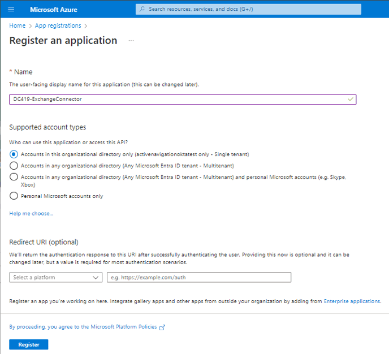Click the external link icon beside Platform Policies
The width and height of the screenshot is (389, 354).
pos(162,327)
